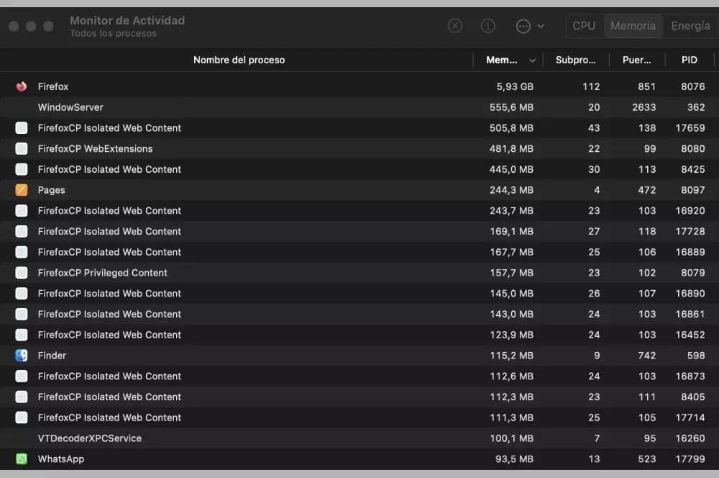Click the Todos los procesos subtitle

114,33
